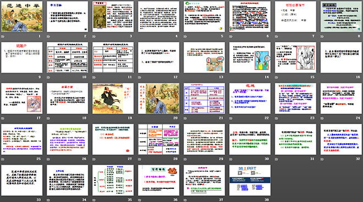This screenshot has height=202, width=363.
Task: Select slide 25 thumbnail
Action: tap(22, 139)
